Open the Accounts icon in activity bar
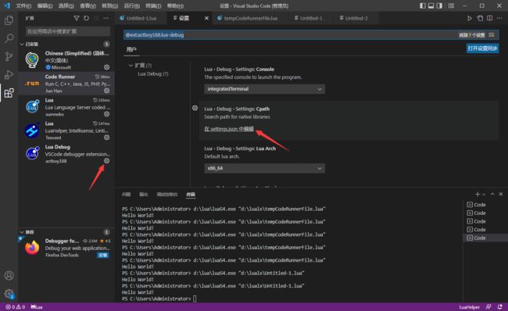The width and height of the screenshot is (508, 311). pyautogui.click(x=9, y=275)
